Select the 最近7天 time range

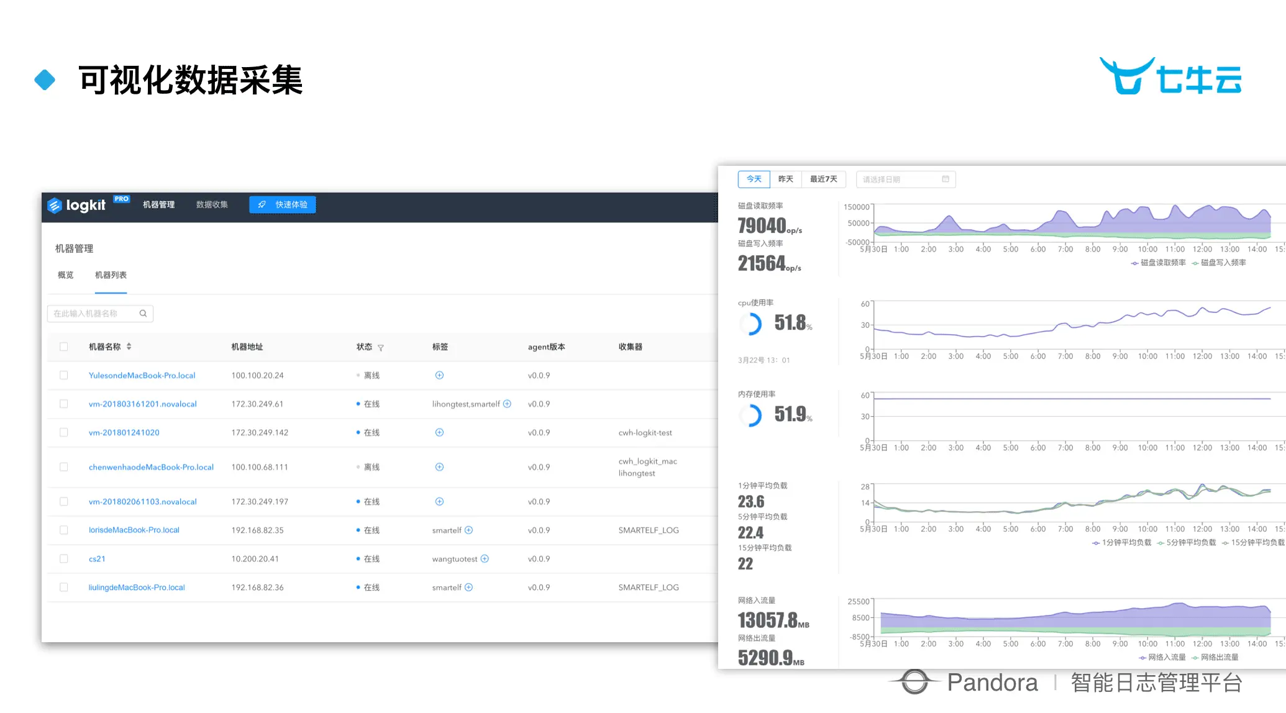823,179
